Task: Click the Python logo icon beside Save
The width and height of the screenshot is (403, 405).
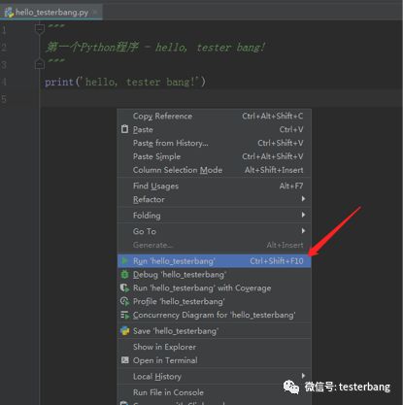Action: tap(124, 331)
